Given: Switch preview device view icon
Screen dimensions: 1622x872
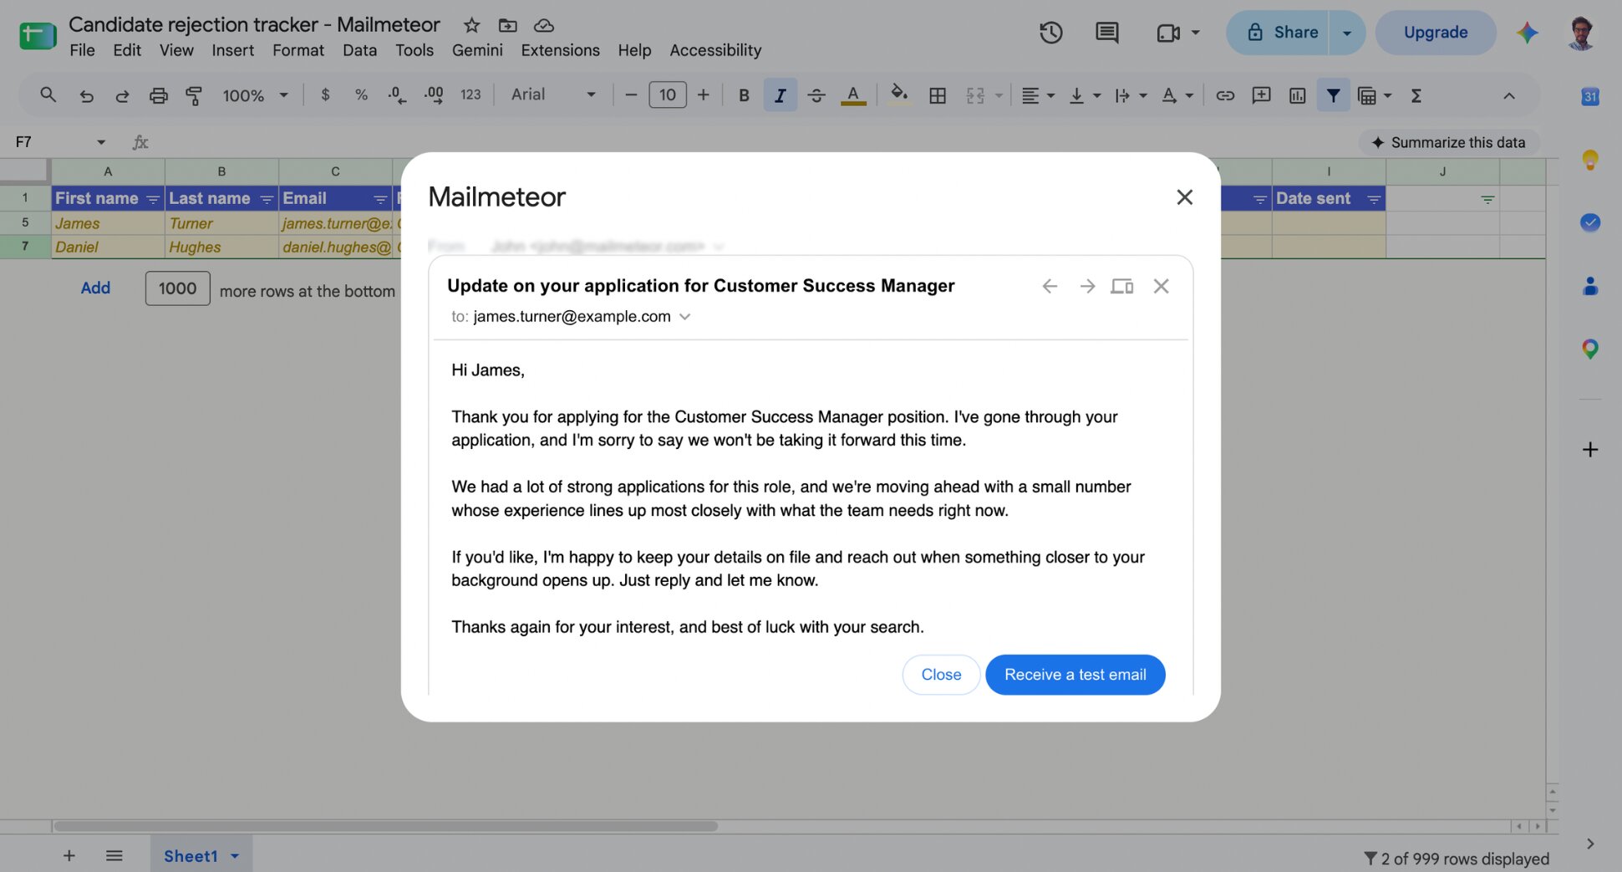Looking at the screenshot, I should (1121, 286).
